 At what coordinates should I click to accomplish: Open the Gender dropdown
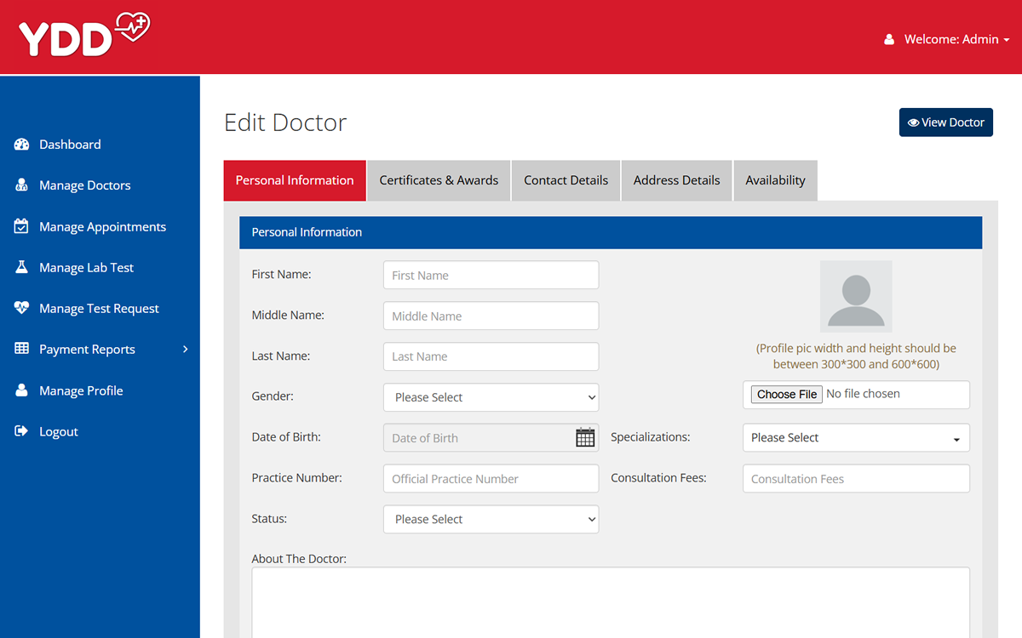click(491, 397)
